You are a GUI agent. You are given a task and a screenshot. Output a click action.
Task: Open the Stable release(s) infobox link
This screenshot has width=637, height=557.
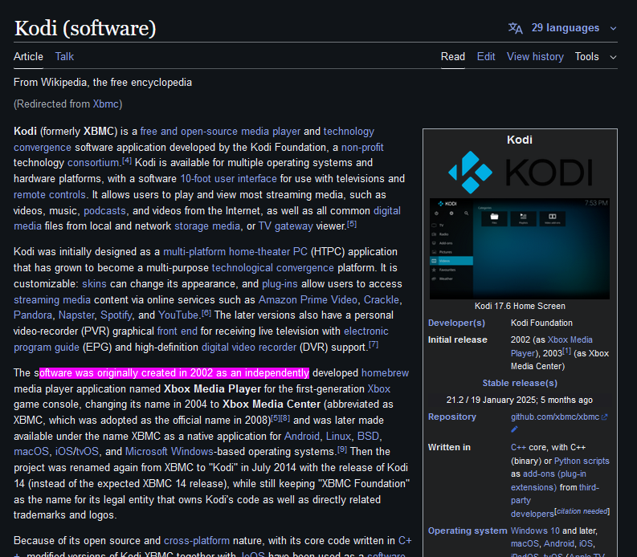(x=520, y=384)
